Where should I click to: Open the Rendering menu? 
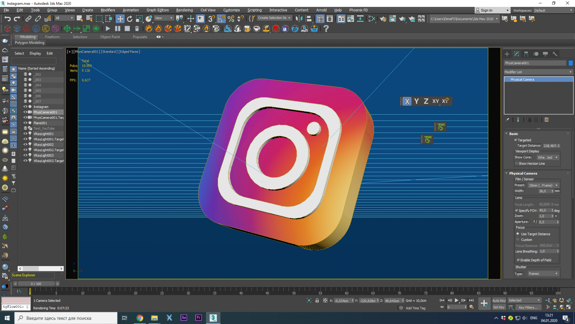[184, 10]
